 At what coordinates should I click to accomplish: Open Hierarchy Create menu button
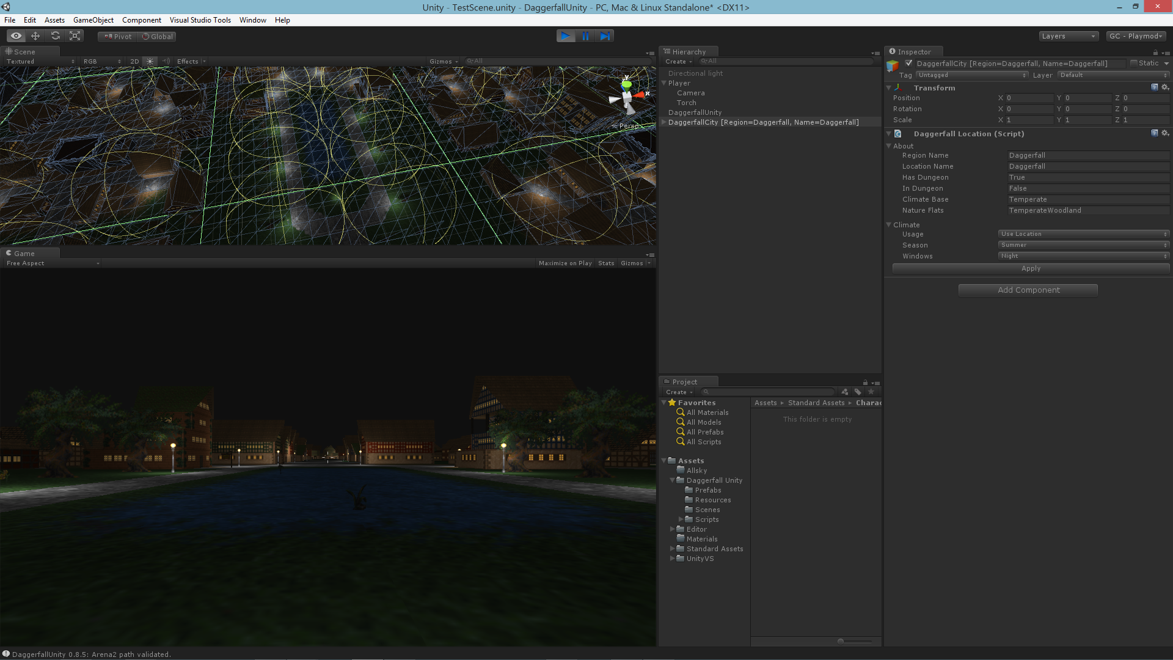point(679,62)
